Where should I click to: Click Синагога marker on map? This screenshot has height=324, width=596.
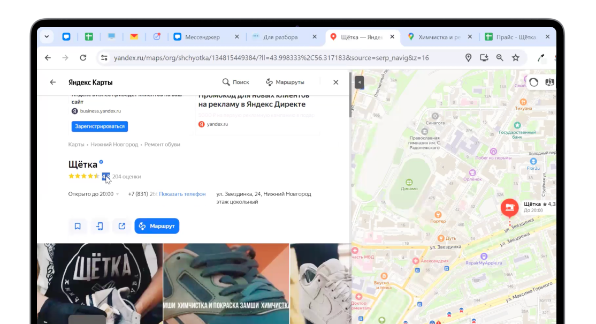pyautogui.click(x=435, y=116)
